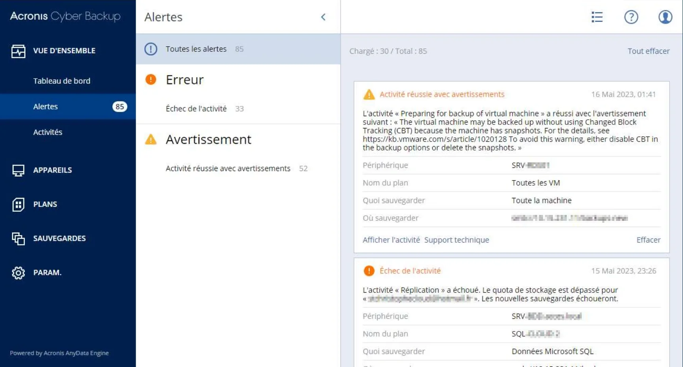Filter by Échec de l'activité 33
This screenshot has width=683, height=367.
[x=204, y=109]
